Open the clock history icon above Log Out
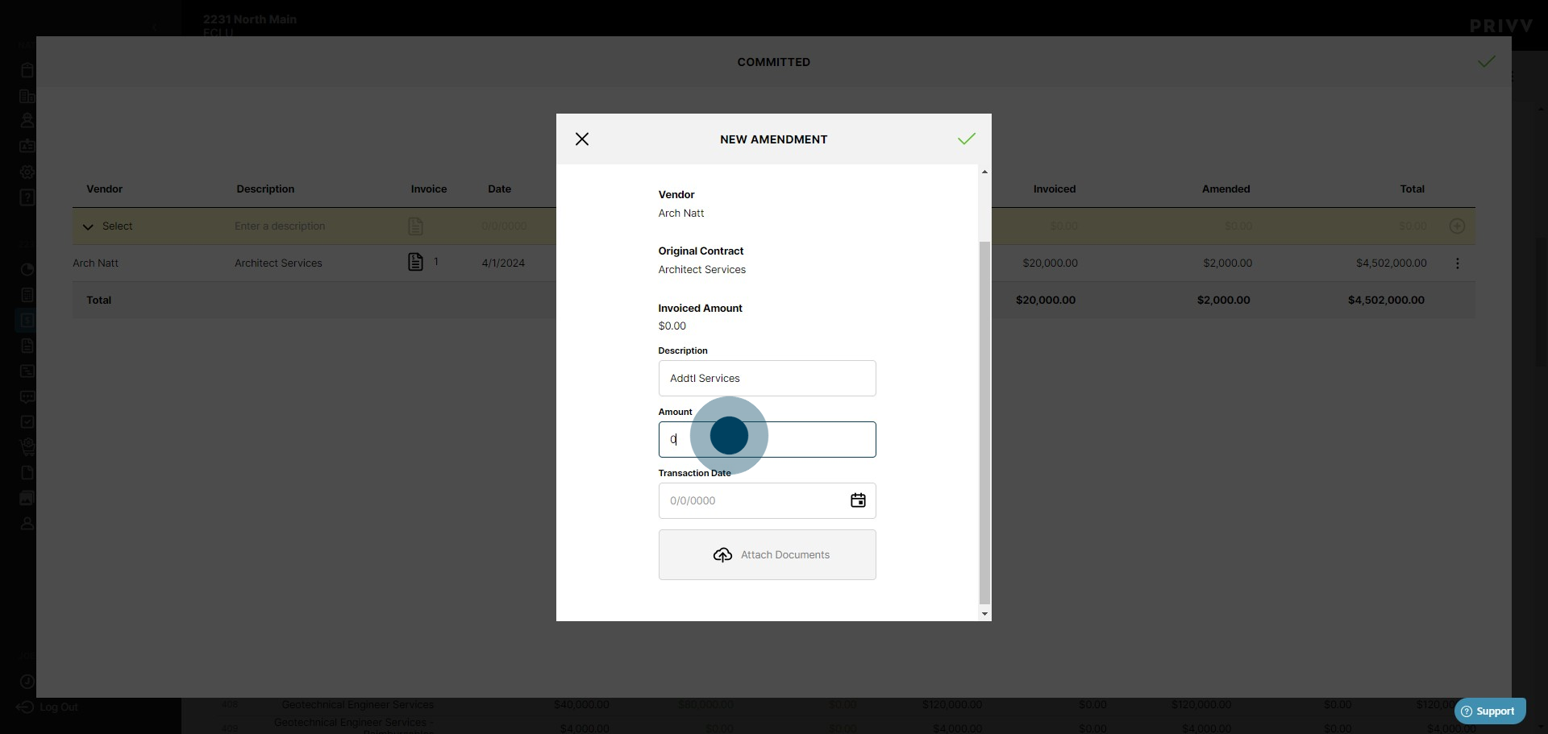Image resolution: width=1548 pixels, height=734 pixels. click(x=27, y=682)
